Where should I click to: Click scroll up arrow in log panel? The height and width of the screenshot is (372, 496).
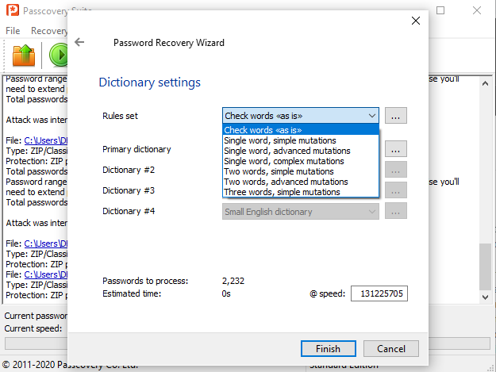485,83
